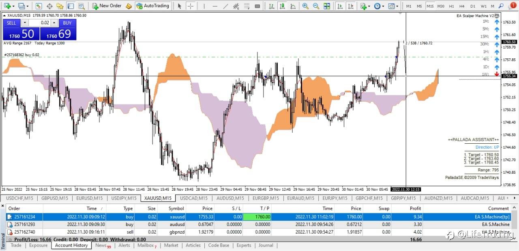Toggle the AutoTrading button

coord(152,6)
